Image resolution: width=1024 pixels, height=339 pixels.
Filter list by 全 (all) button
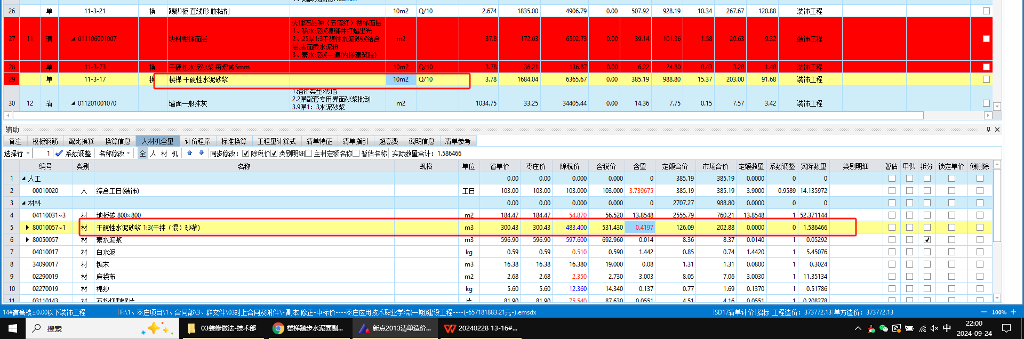point(142,154)
